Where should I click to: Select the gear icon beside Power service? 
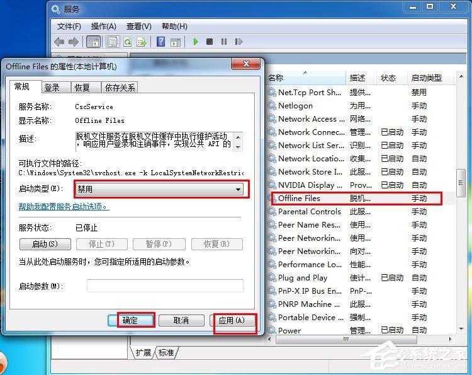272,330
